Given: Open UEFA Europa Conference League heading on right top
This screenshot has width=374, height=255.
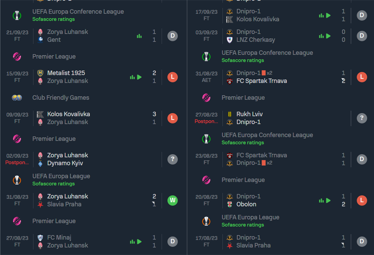Looking at the screenshot, I should click(267, 53).
